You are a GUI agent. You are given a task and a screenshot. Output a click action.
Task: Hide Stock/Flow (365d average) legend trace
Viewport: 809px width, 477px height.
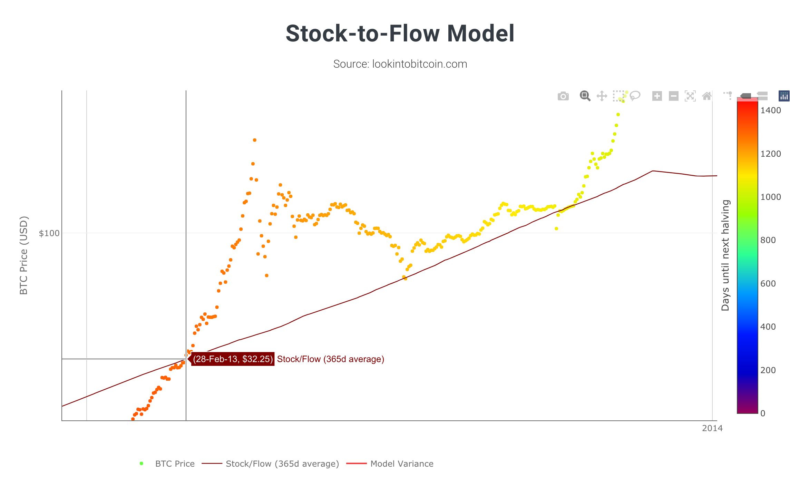(282, 464)
